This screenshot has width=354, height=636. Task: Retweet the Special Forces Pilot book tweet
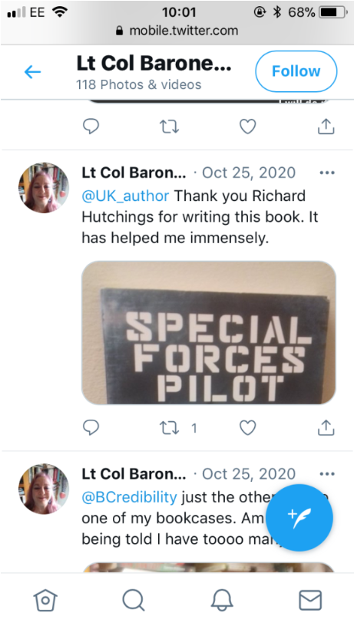pos(169,428)
